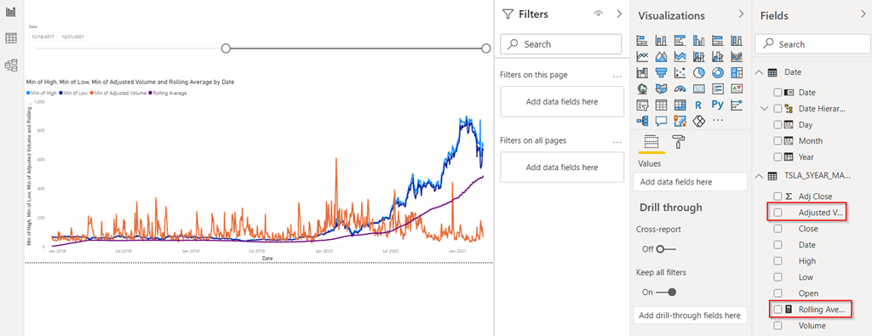
Task: Open the Data view in left sidebar
Action: [10, 38]
